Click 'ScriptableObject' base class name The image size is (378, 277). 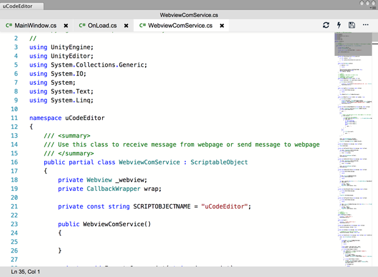pos(219,162)
